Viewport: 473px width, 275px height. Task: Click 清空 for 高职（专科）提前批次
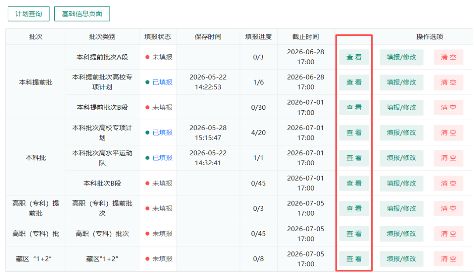click(x=448, y=209)
